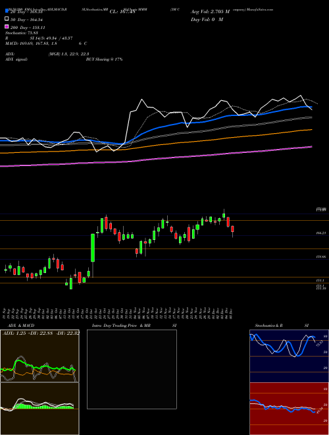Click the lowest green candlestick in mid-October
329x435 pixels.
tap(71, 283)
